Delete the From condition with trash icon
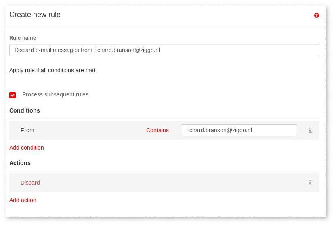 (x=310, y=130)
